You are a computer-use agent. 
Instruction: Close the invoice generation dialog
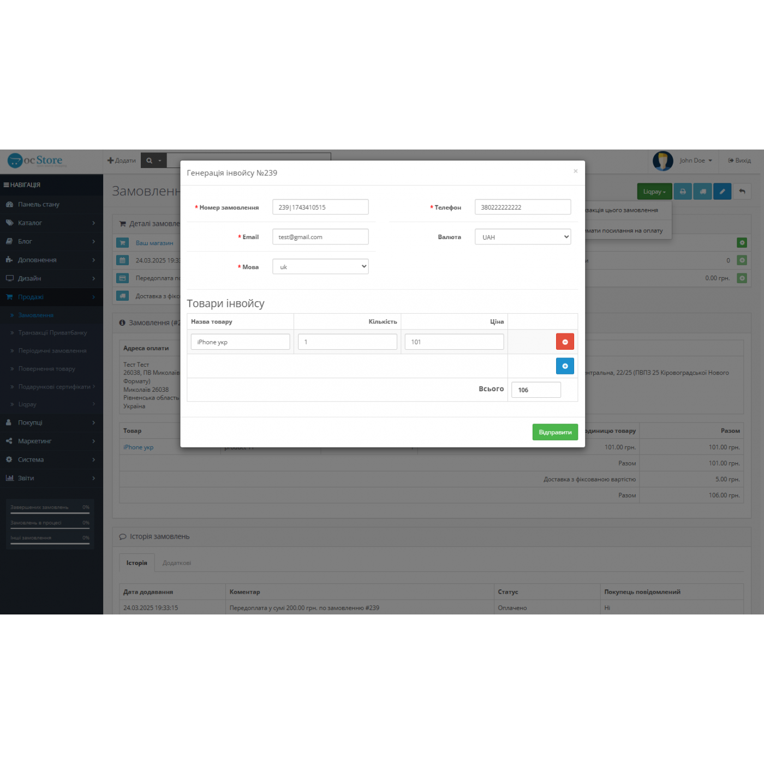click(575, 171)
